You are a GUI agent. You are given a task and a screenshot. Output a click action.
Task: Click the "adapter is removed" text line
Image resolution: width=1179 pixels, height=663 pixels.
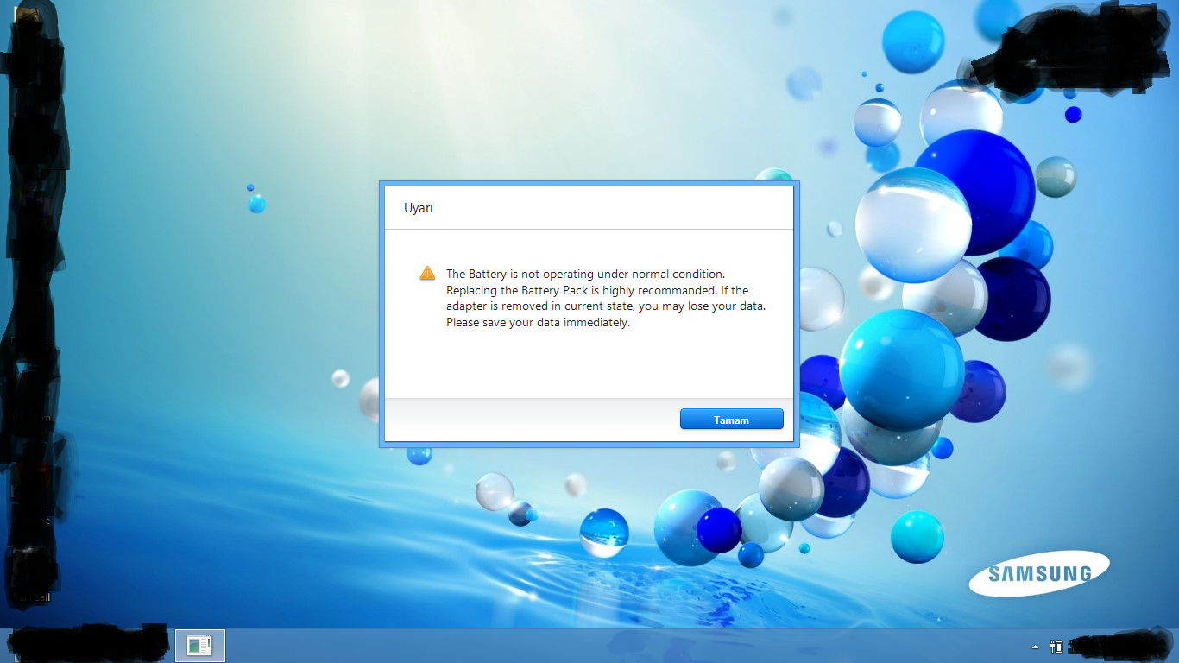point(606,306)
